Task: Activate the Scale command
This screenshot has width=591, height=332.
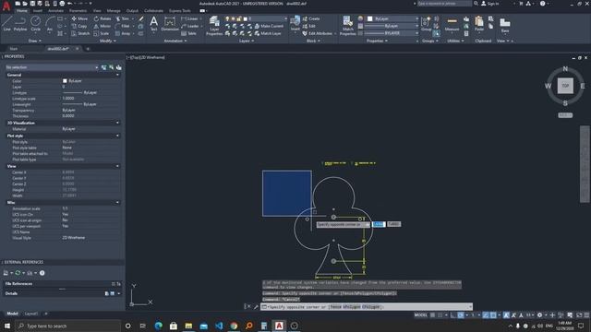Action: click(x=102, y=33)
